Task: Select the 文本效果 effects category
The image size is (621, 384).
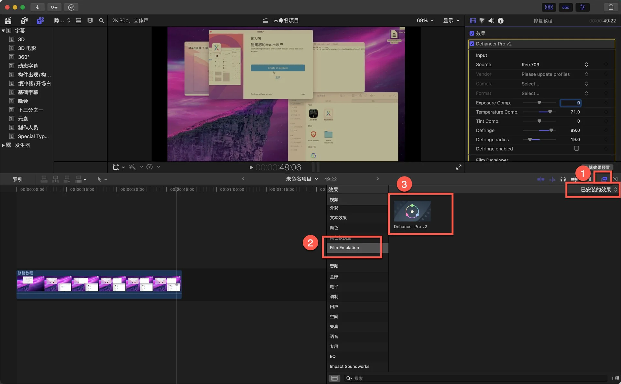Action: click(338, 218)
